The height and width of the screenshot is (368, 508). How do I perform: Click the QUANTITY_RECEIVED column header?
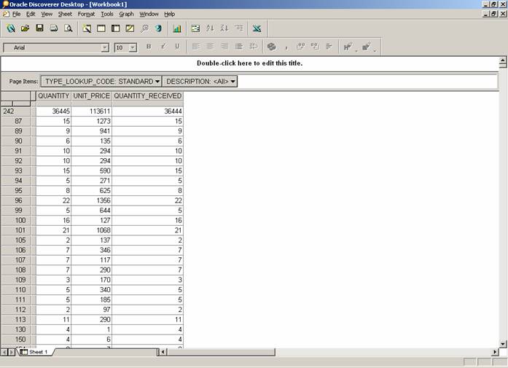tap(147, 96)
